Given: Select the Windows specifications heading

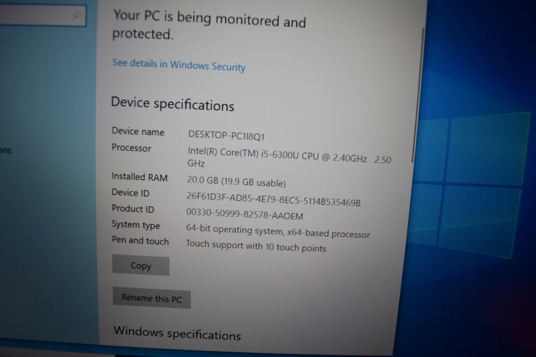Looking at the screenshot, I should tap(177, 333).
